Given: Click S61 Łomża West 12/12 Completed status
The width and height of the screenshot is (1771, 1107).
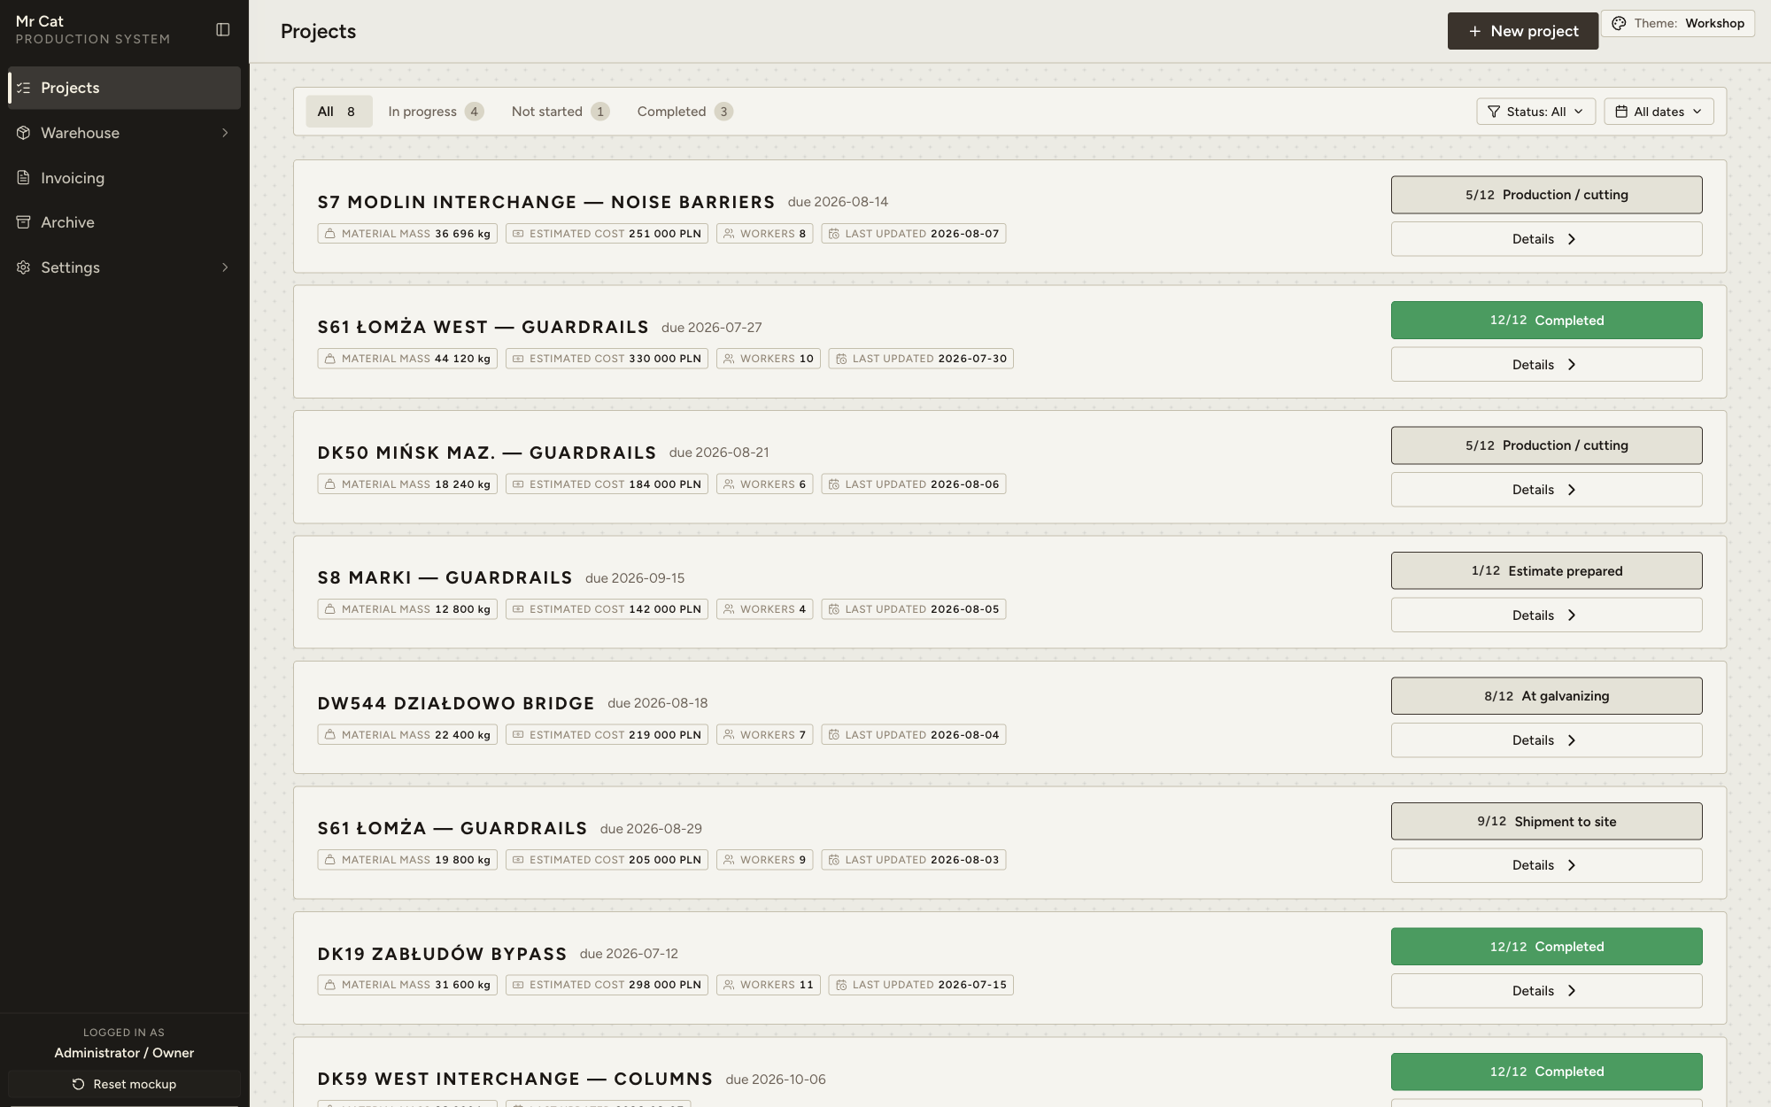Looking at the screenshot, I should (x=1546, y=321).
